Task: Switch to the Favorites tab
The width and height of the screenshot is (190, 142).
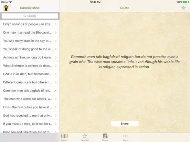Action: 85,137
